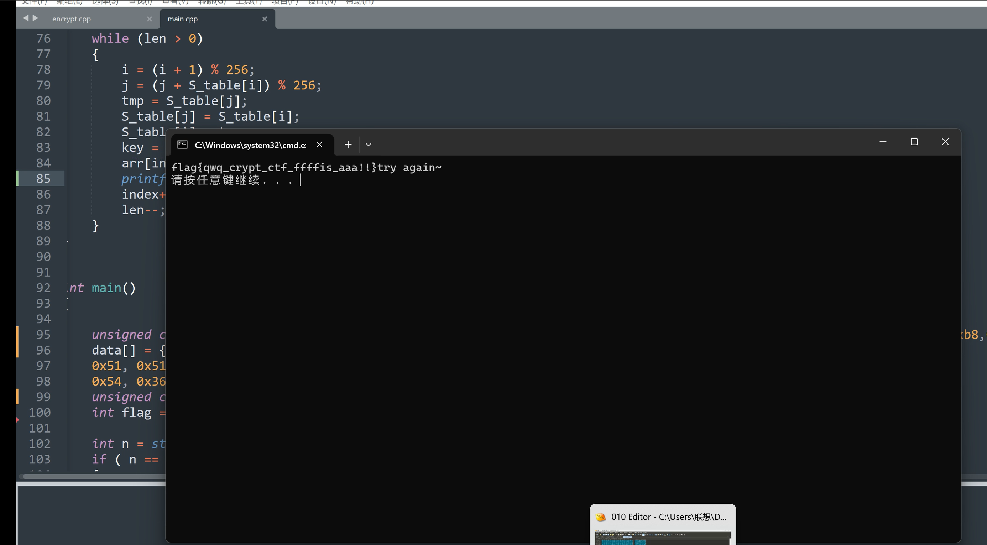Select the main.cpp tab
The image size is (987, 545).
pyautogui.click(x=182, y=19)
